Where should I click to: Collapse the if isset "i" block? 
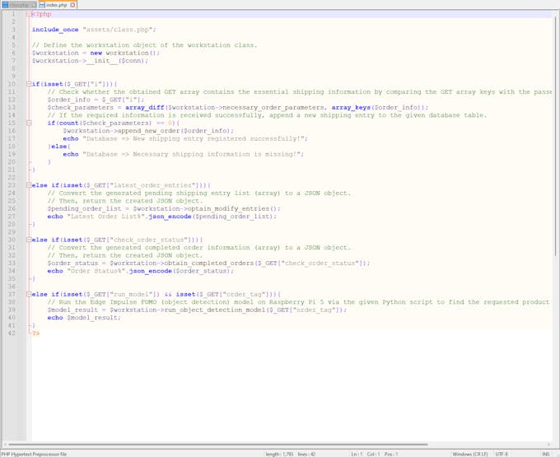coord(27,83)
